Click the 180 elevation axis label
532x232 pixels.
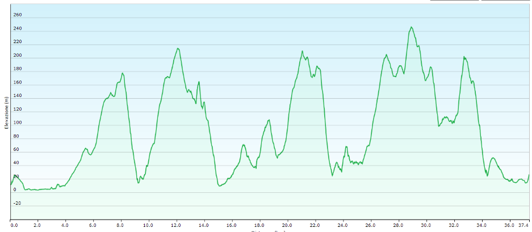pos(17,69)
